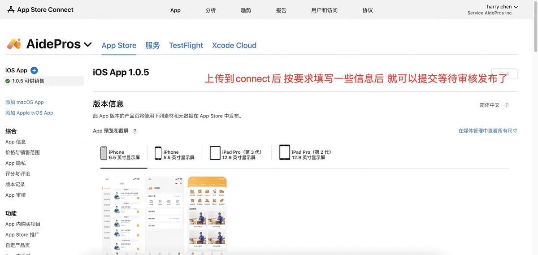Screen dimensions: 538x255
Task: Open the 趋势 menu item
Action: click(246, 10)
